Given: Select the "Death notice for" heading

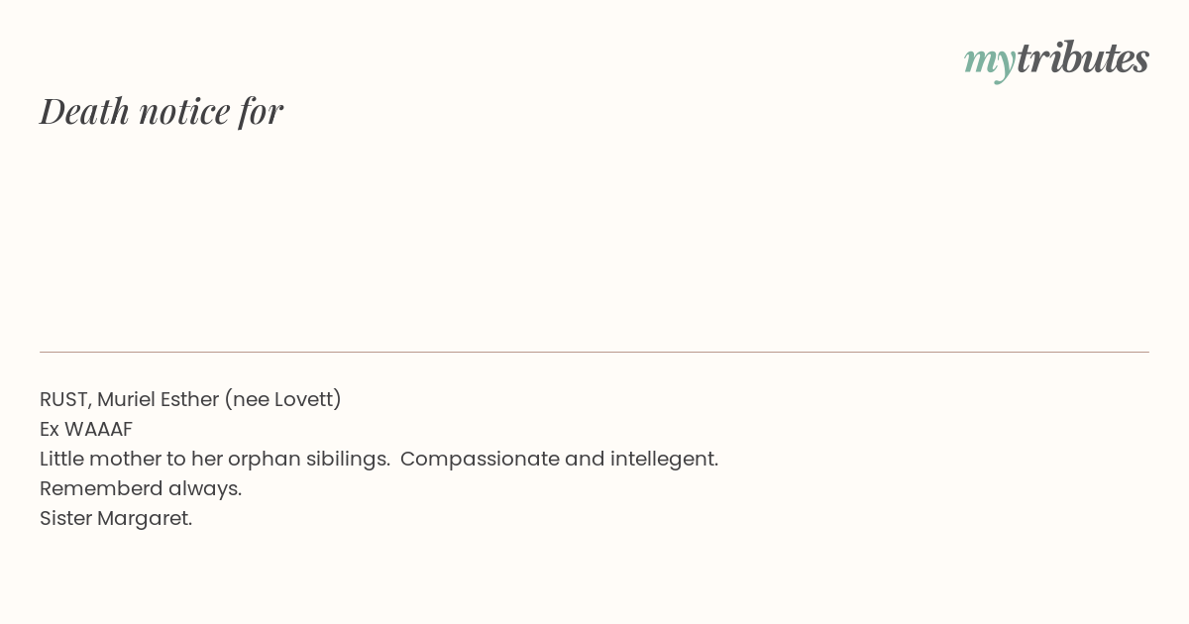Looking at the screenshot, I should pyautogui.click(x=162, y=111).
